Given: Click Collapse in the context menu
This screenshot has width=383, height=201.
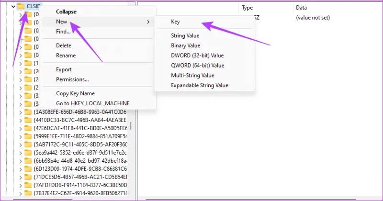Looking at the screenshot, I should (x=66, y=11).
